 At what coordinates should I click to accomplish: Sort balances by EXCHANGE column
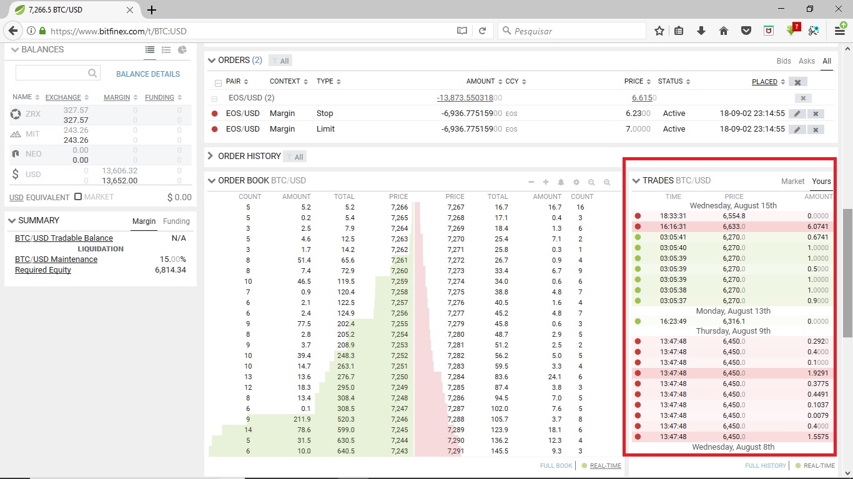coord(67,97)
